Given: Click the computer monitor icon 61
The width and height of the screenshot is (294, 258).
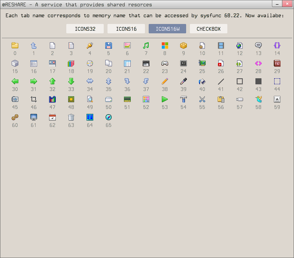Looking at the screenshot, I should 34,117.
